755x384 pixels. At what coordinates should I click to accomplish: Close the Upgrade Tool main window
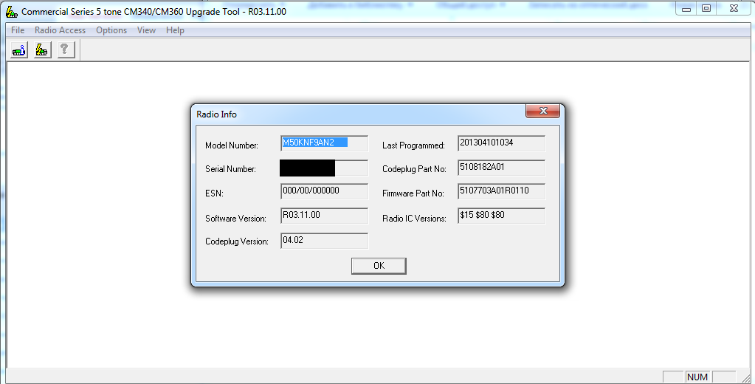coord(734,9)
